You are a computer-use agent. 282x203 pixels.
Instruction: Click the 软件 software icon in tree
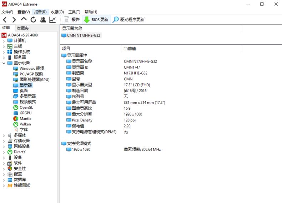10,163
